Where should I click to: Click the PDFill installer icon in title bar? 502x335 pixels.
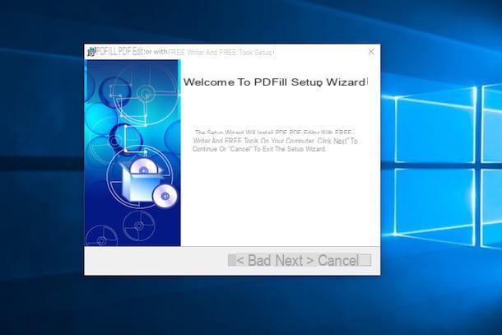(x=91, y=52)
